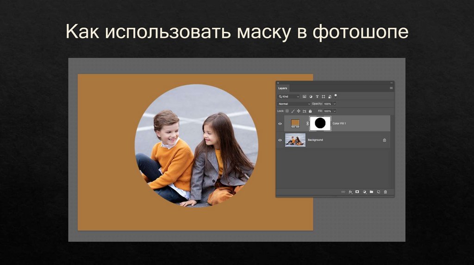Select the Color Fill 1 layer mask thumbnail
This screenshot has width=474, height=265.
coord(320,123)
